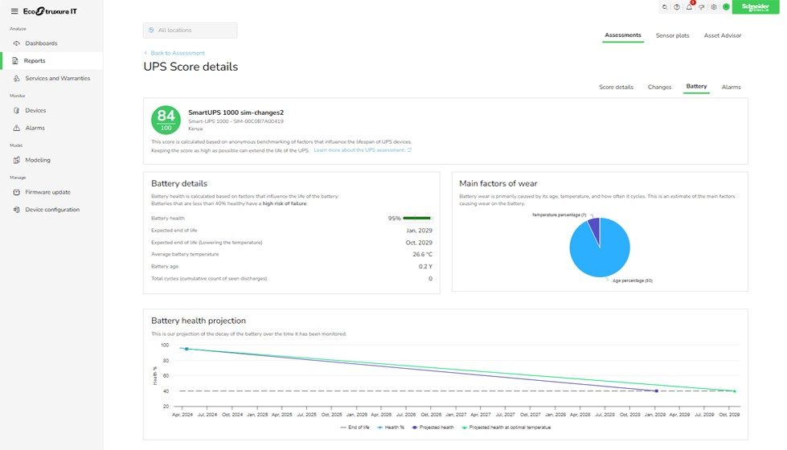Screen dimensions: 787x450
Task: Toggle the End of life legend entry
Action: point(355,427)
